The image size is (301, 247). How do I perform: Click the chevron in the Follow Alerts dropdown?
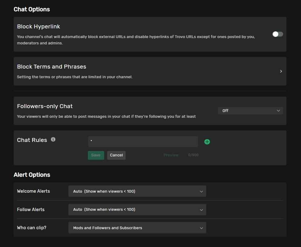[x=201, y=210]
